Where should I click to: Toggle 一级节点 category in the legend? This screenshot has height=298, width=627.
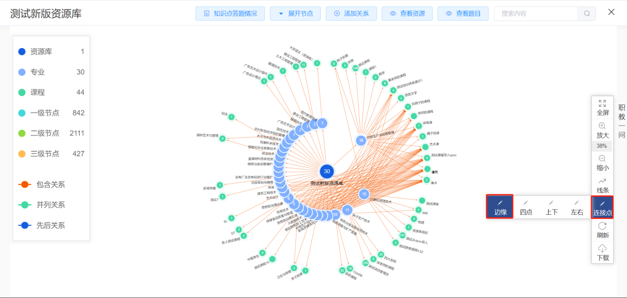point(22,113)
